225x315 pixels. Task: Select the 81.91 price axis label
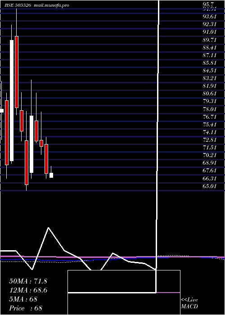[210, 86]
